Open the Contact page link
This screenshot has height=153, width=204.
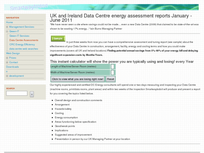(x=13, y=62)
